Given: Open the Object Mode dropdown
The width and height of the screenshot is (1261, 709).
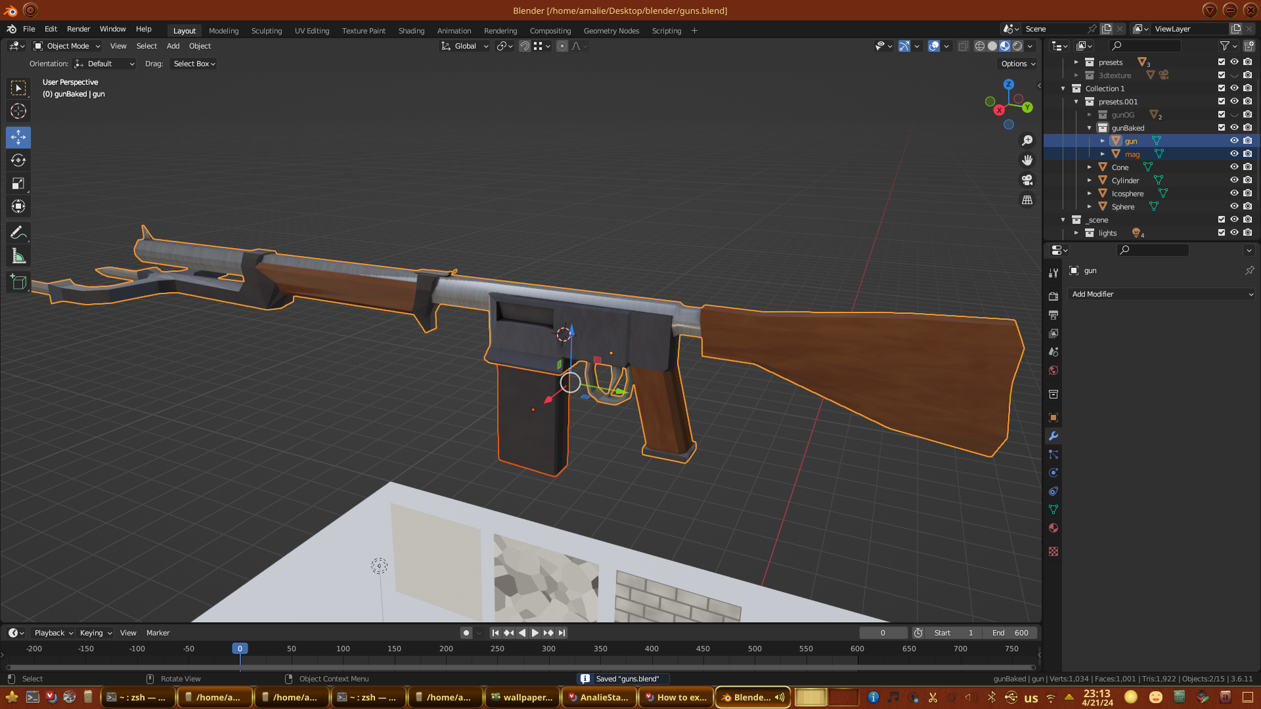Looking at the screenshot, I should pos(67,46).
